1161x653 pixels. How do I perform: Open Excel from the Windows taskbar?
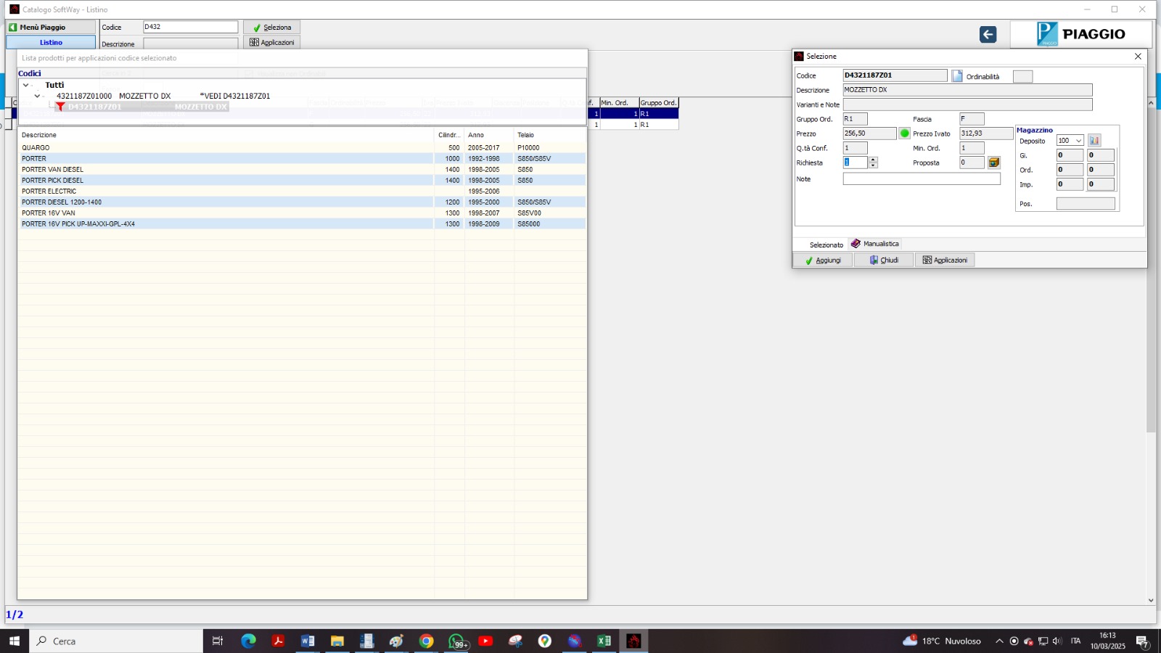pyautogui.click(x=604, y=641)
